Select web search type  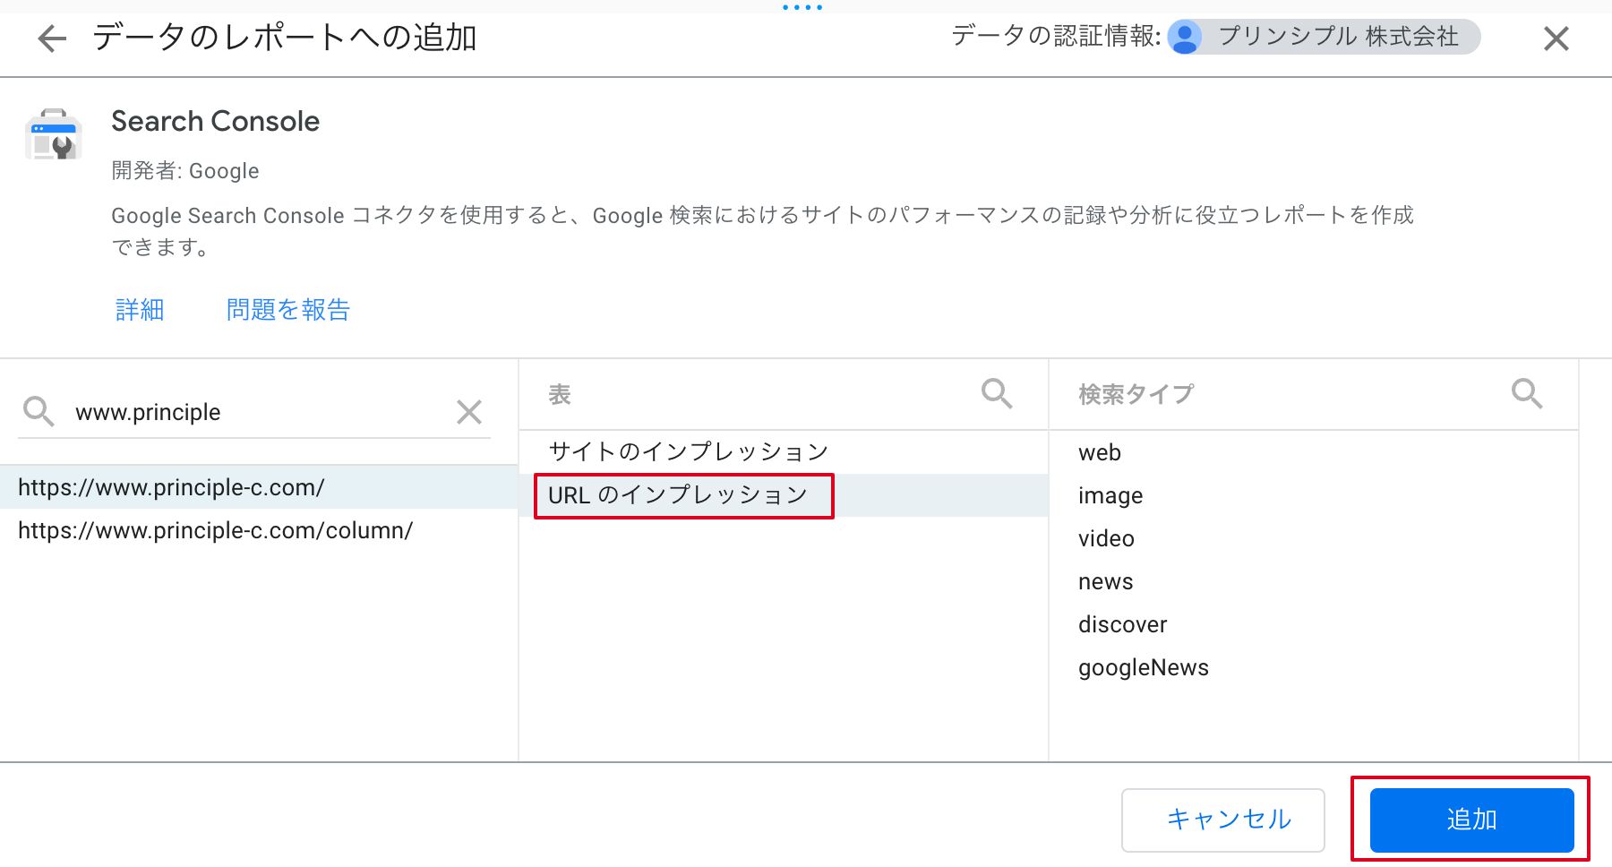click(x=1313, y=452)
